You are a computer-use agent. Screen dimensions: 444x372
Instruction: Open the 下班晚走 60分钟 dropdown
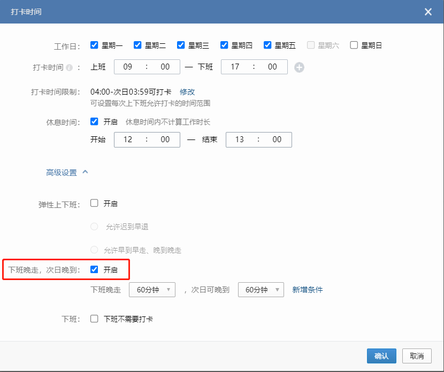click(x=152, y=290)
